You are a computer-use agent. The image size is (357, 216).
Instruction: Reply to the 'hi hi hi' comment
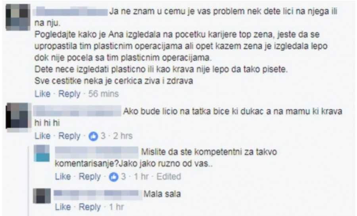(x=69, y=136)
